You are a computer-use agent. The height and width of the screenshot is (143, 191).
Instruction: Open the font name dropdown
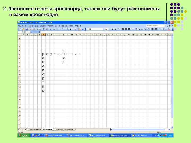[104, 29]
